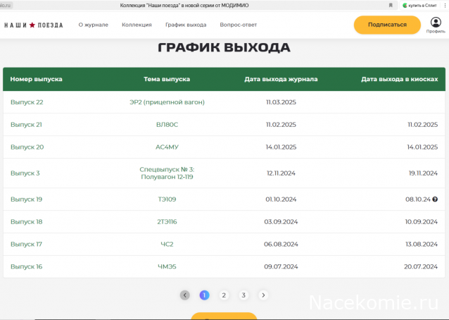Click the купить в Сплит button
Viewport: 449px width, 320px height.
coord(423,5)
